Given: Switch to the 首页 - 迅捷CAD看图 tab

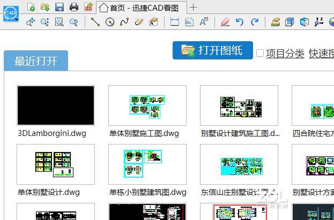Looking at the screenshot, I should (x=142, y=8).
